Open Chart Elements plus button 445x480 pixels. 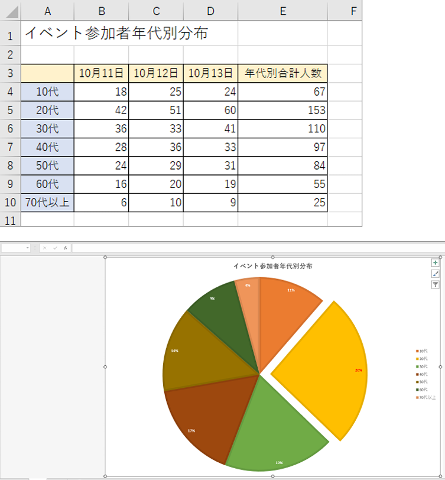point(436,262)
